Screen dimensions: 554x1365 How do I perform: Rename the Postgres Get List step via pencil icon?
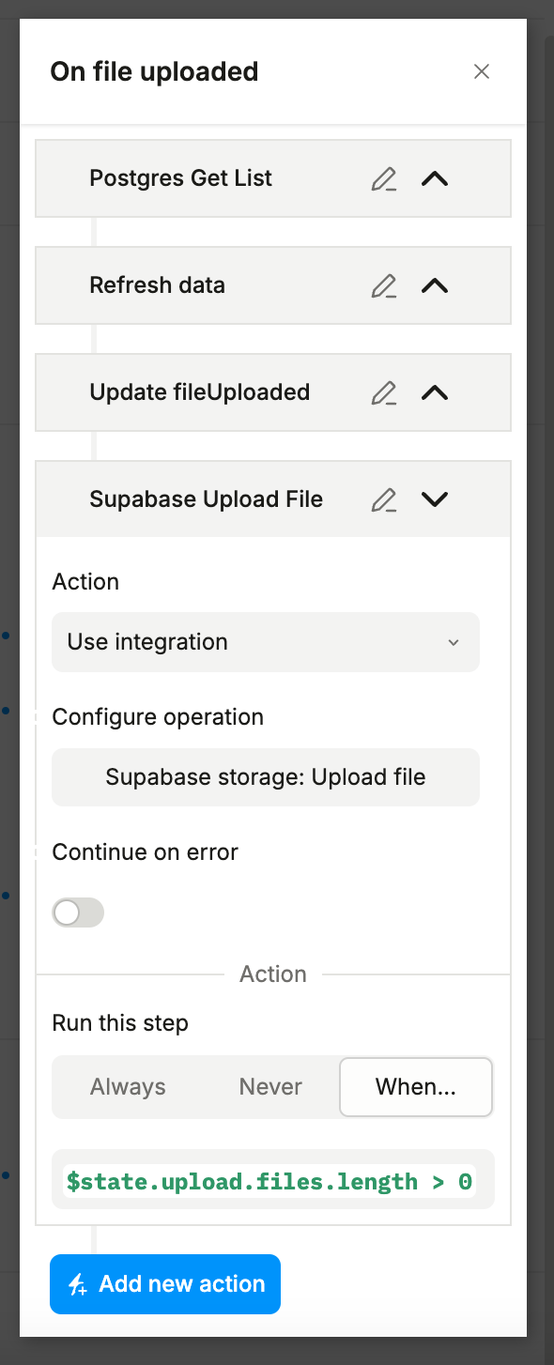click(x=383, y=178)
